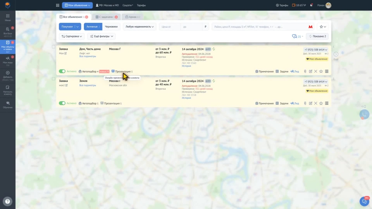Open hamburger menu of Дом, Часть дома row
This screenshot has height=209, width=372.
coord(327,71)
